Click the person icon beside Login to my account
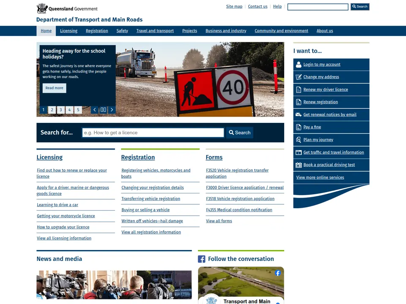The height and width of the screenshot is (304, 406). (x=299, y=65)
